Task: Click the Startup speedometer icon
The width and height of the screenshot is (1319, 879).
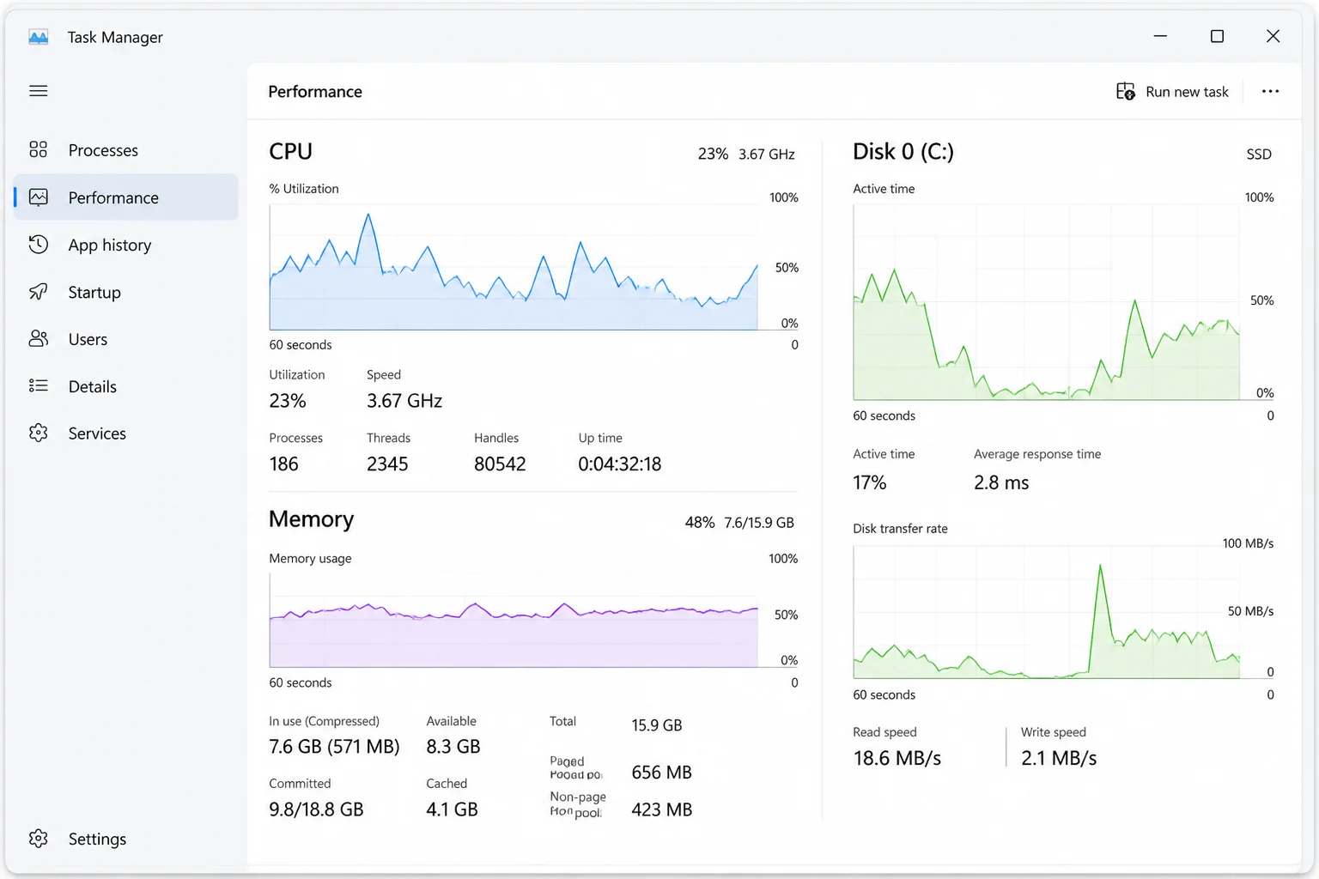Action: pyautogui.click(x=39, y=291)
